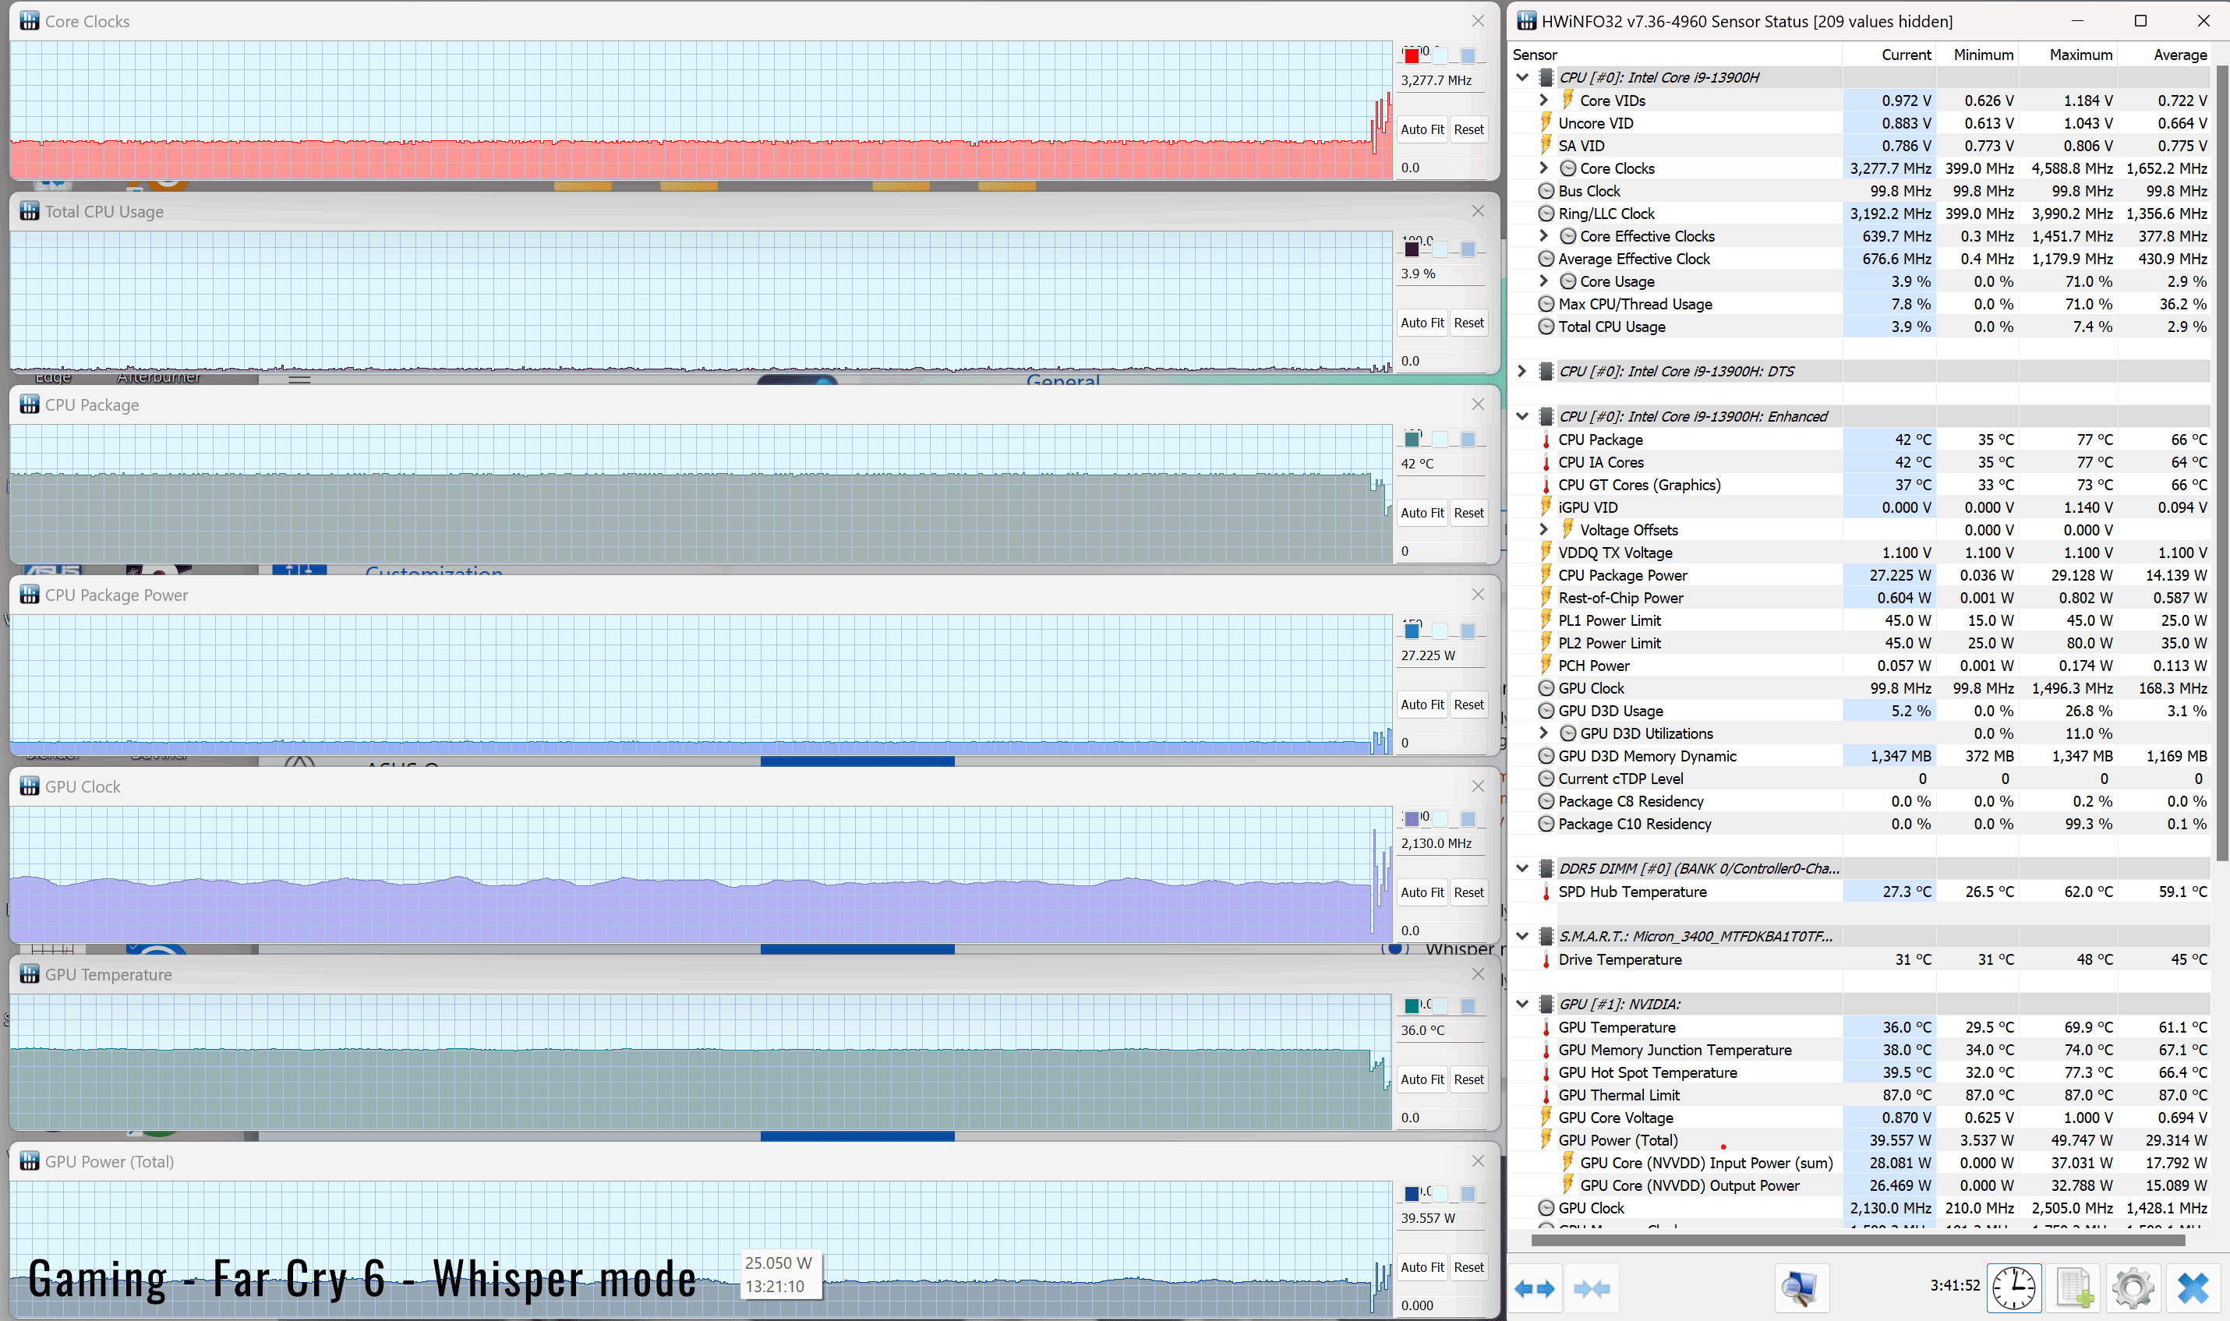Click the lightning icon beside GPU Power (Total)

tap(1546, 1140)
